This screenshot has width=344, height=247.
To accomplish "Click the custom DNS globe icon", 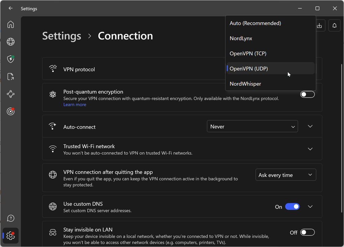I will (53, 206).
